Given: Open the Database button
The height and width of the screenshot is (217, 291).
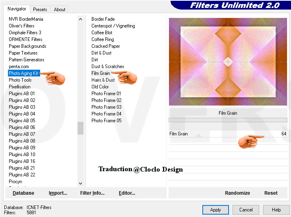Looking at the screenshot, I should coord(23,193).
